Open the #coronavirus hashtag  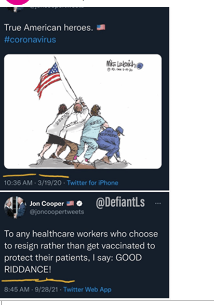click(30, 39)
